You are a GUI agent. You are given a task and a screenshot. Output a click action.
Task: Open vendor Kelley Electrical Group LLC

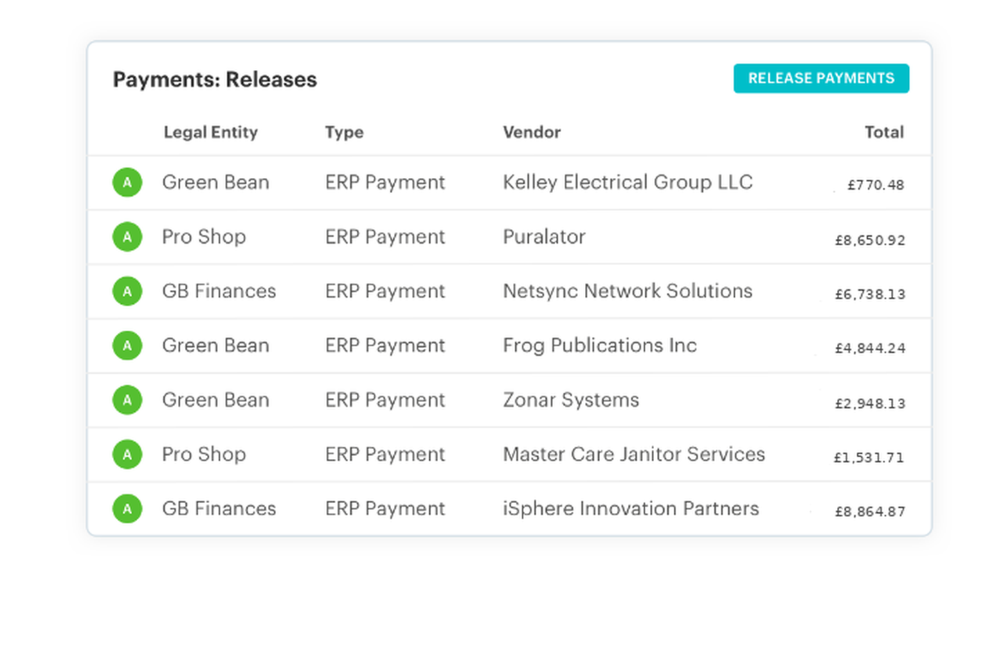click(627, 182)
